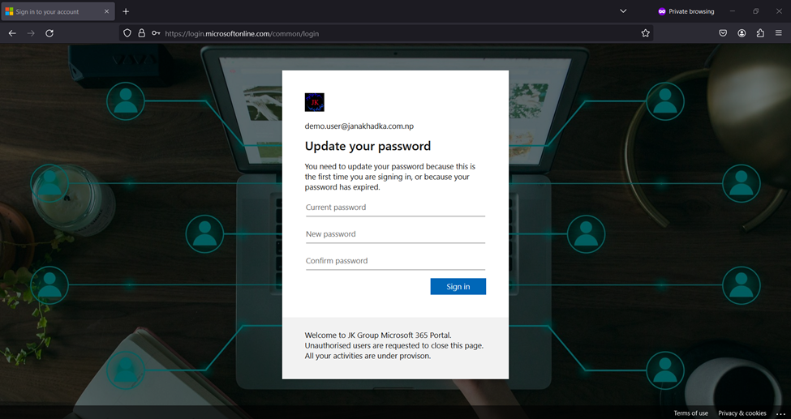The image size is (791, 419).
Task: Click the forward navigation arrow
Action: [31, 33]
